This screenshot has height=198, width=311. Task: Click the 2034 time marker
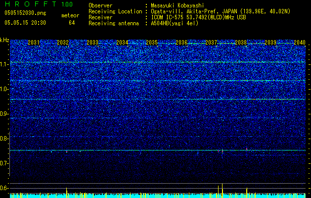point(122,43)
